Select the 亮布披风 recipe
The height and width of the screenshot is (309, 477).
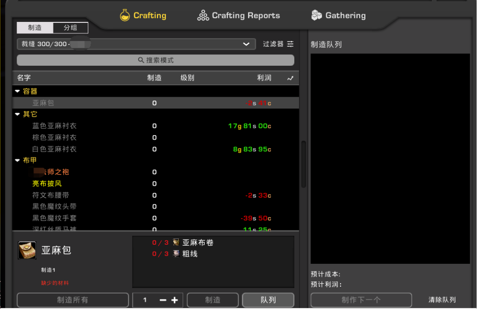[x=47, y=184]
